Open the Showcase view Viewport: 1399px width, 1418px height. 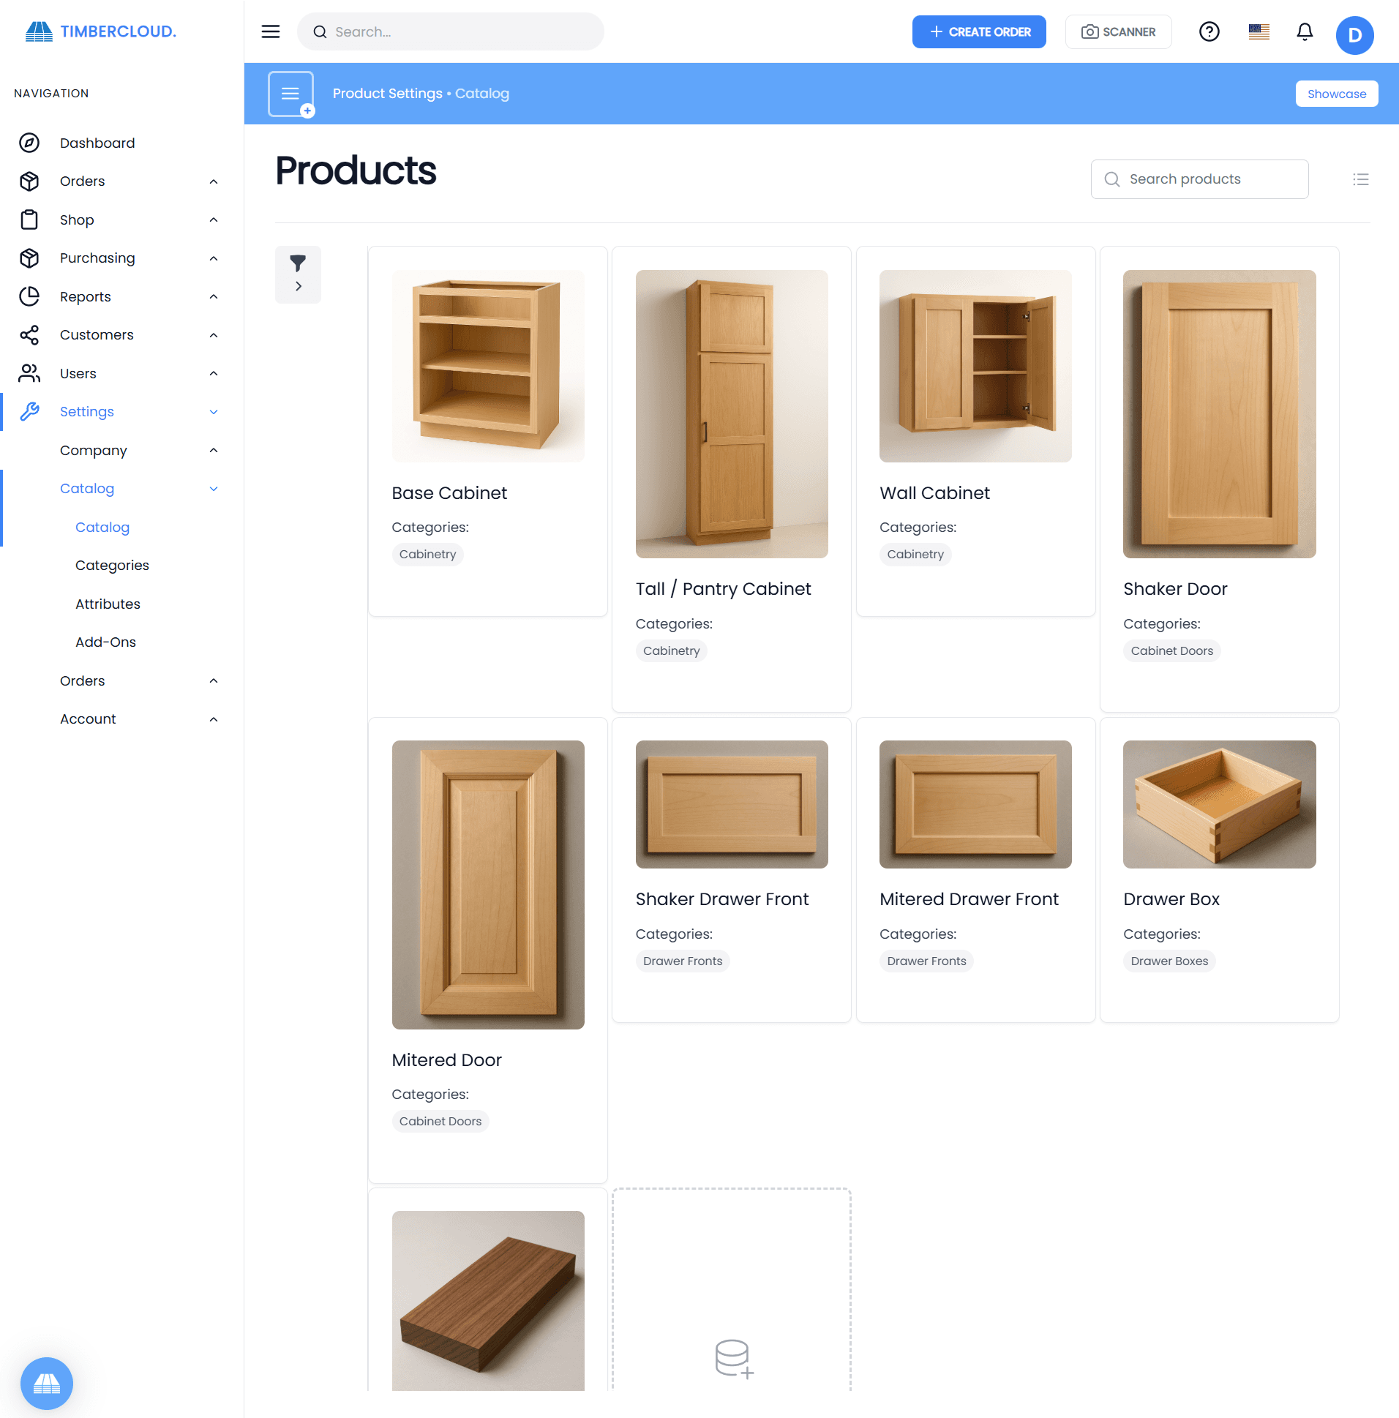[1336, 93]
